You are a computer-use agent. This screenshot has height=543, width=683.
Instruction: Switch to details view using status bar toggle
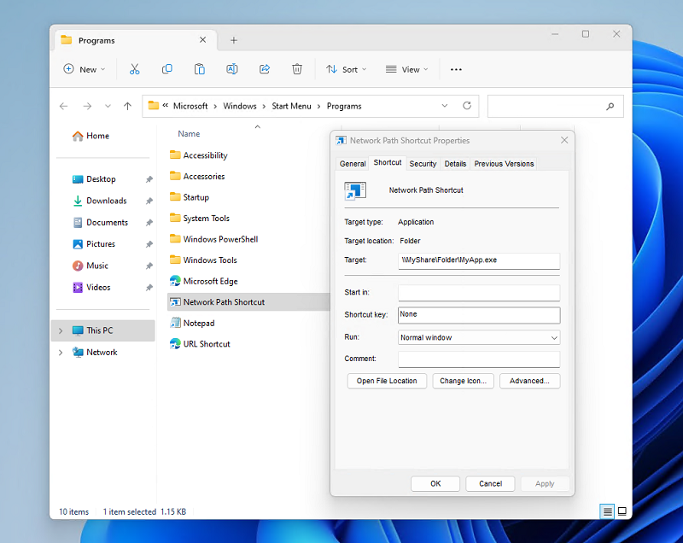(607, 511)
